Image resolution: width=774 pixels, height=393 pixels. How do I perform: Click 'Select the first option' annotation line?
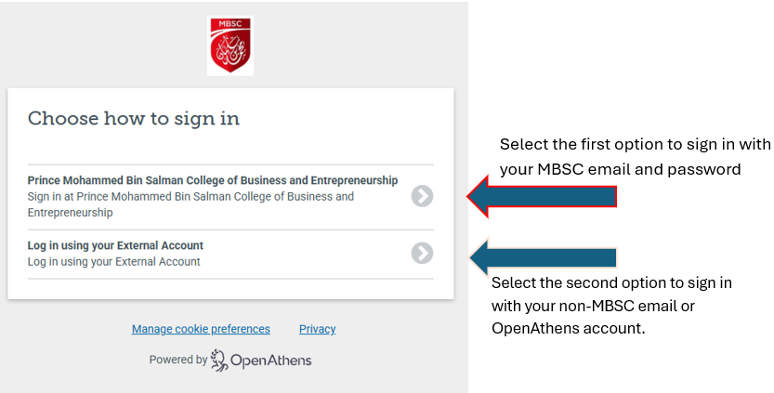pos(635,144)
